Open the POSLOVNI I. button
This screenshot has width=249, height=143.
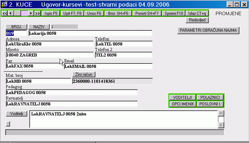210,104
